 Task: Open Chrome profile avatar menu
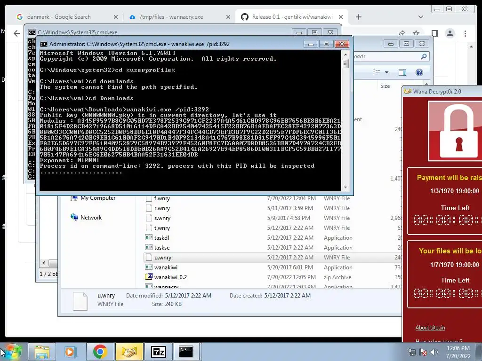450,33
